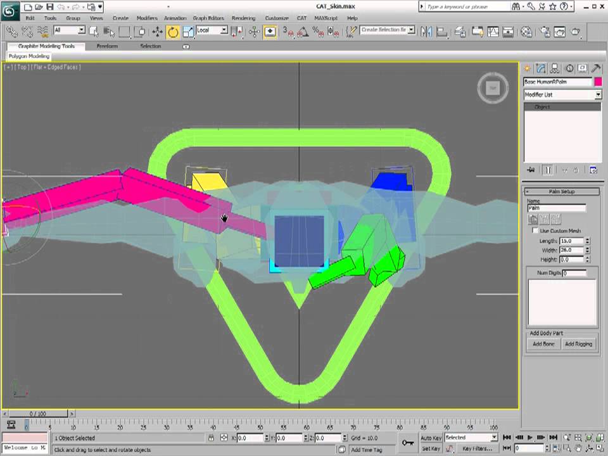Toggle Percent Snap
The image size is (608, 456).
[x=318, y=32]
